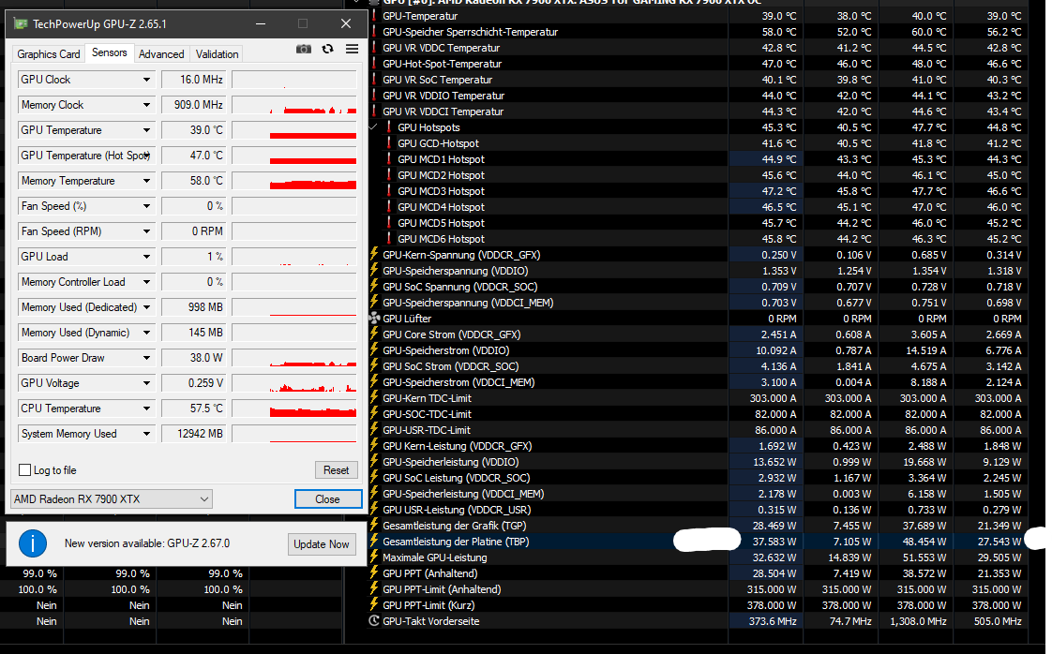Viewport: 1052px width, 654px height.
Task: Select the Sensors tab
Action: (110, 52)
